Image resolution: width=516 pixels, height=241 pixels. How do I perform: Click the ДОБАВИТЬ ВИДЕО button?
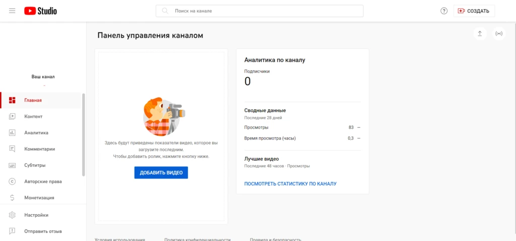pos(161,172)
